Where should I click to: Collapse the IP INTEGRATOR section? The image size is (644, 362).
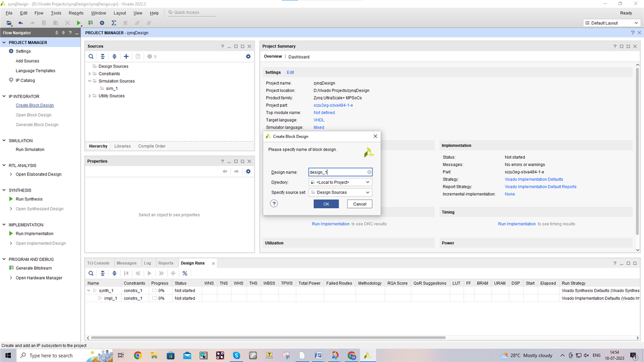pos(4,97)
